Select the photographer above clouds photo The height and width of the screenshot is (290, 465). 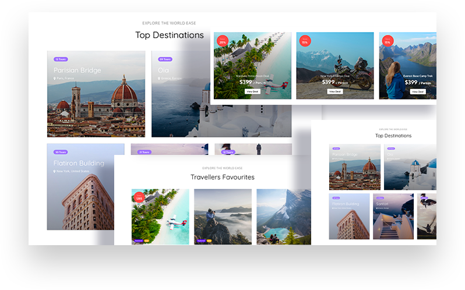pos(223,216)
